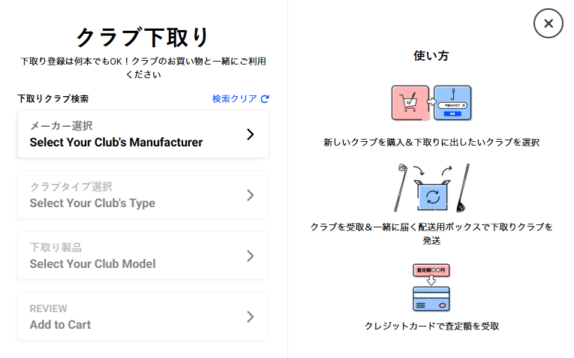The image size is (574, 358).
Task: Click the 査定額 price tag label graphic
Action: [431, 269]
